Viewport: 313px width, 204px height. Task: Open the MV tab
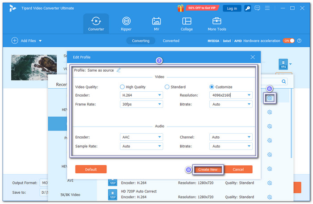(156, 24)
